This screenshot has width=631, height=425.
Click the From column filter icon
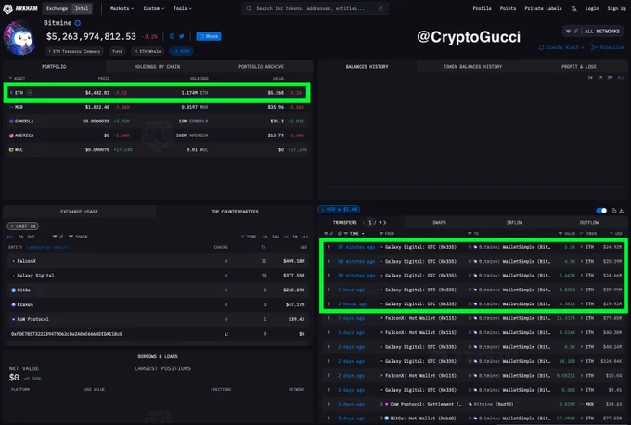(x=381, y=234)
